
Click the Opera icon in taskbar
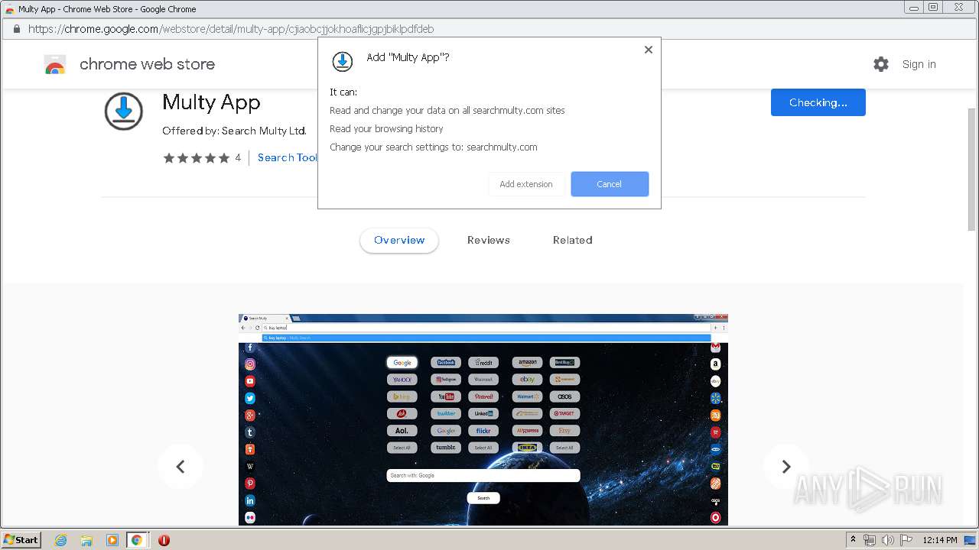pos(164,540)
